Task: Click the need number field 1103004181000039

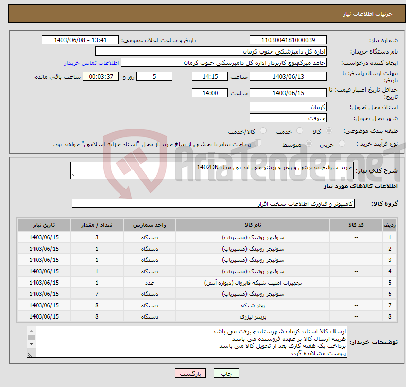Action: point(288,40)
